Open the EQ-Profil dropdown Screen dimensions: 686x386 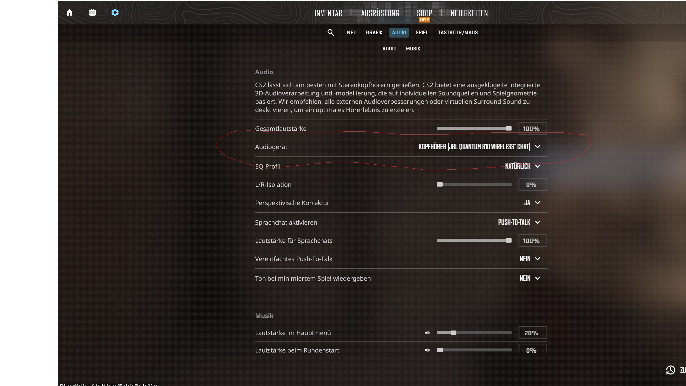522,166
